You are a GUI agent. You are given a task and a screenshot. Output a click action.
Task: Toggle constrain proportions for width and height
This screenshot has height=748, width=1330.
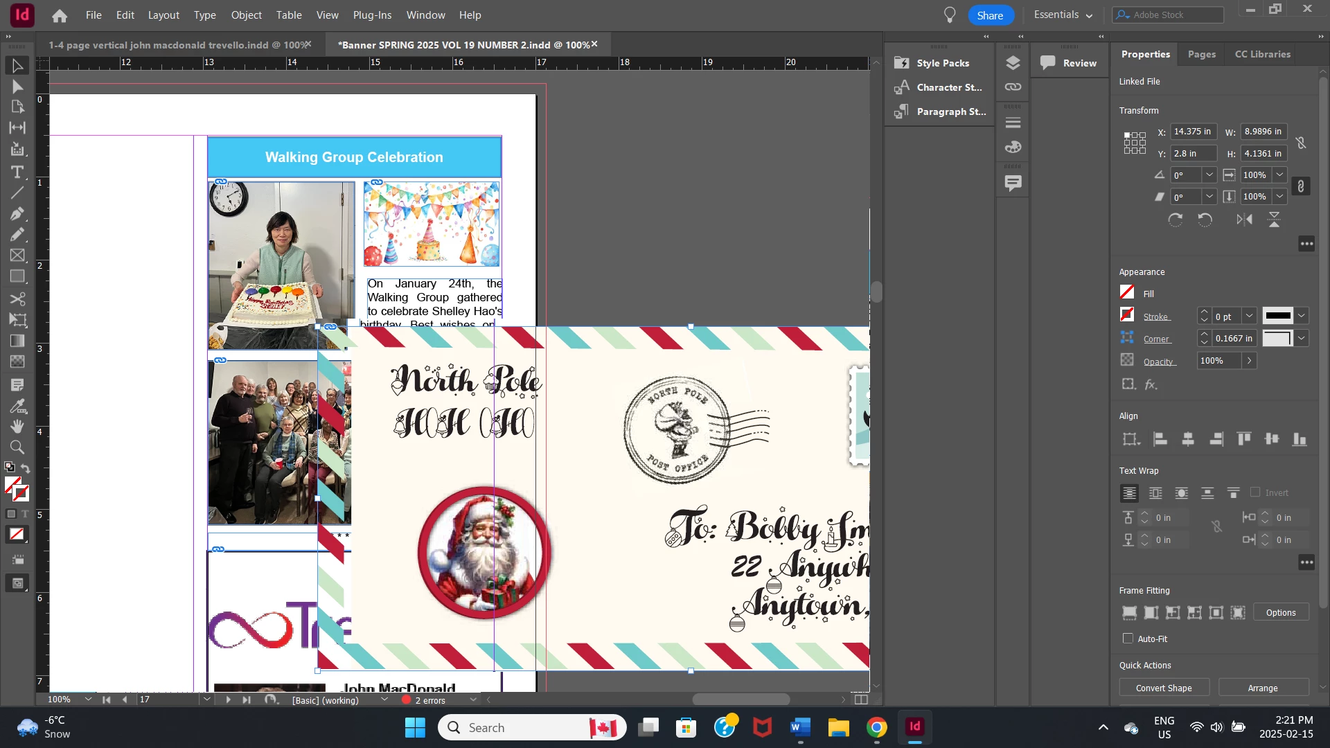tap(1301, 143)
